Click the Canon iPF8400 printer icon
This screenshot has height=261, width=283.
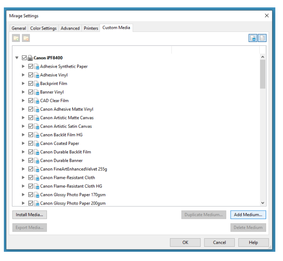[x=30, y=58]
